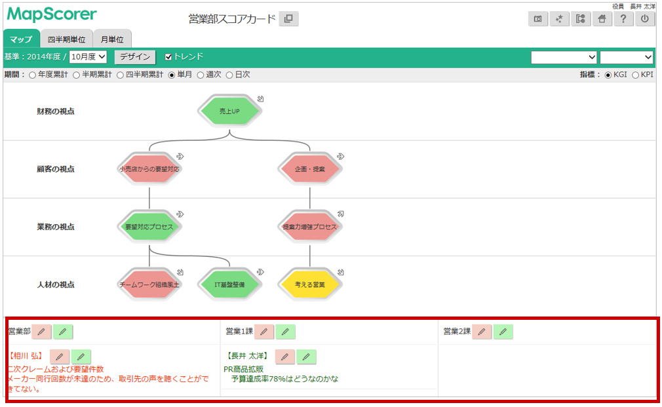Click the trend arrow beside チームワーク組織風土
Viewport: 662px width, 407px height.
(x=180, y=273)
